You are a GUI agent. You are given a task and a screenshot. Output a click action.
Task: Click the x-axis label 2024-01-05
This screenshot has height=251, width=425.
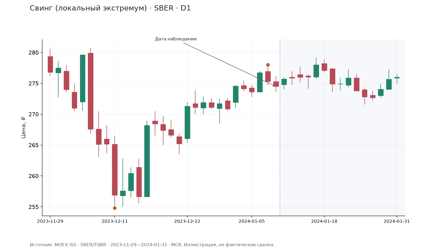[252, 221]
